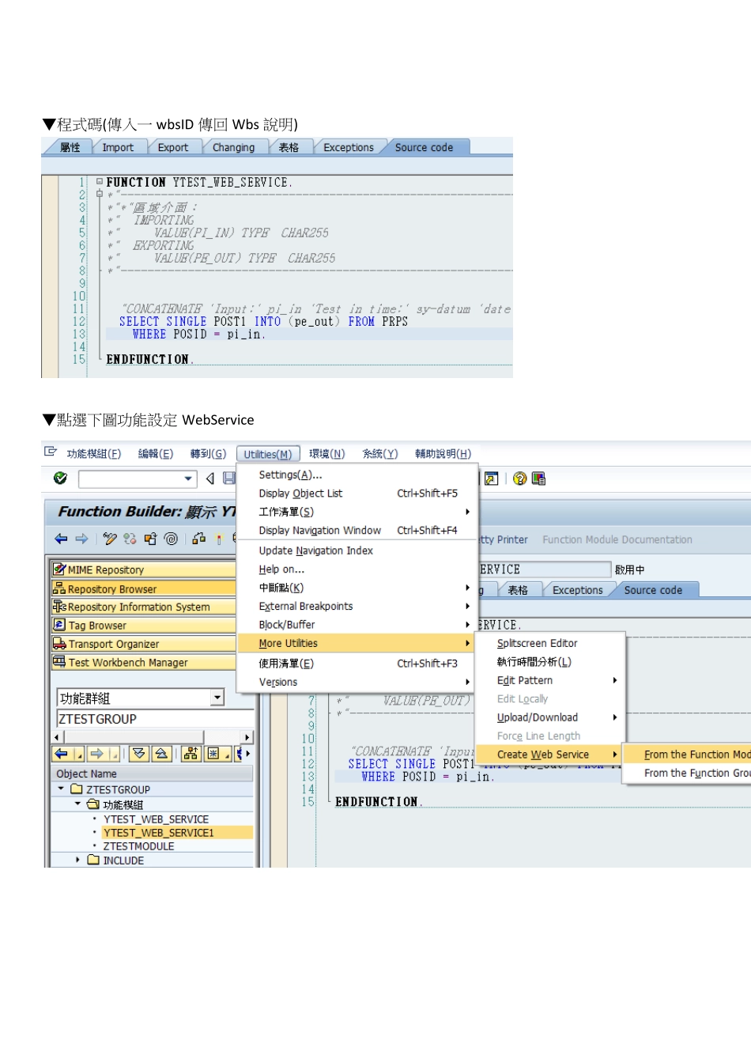Collapse the 功能模組 folder node
This screenshot has width=751, height=1063.
(x=77, y=804)
